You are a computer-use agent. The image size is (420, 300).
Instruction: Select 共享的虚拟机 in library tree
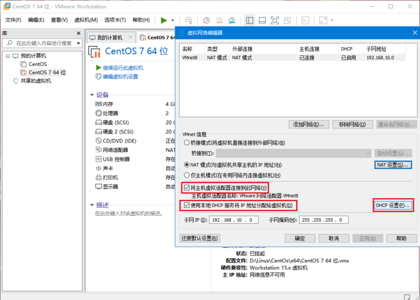[x=36, y=81]
